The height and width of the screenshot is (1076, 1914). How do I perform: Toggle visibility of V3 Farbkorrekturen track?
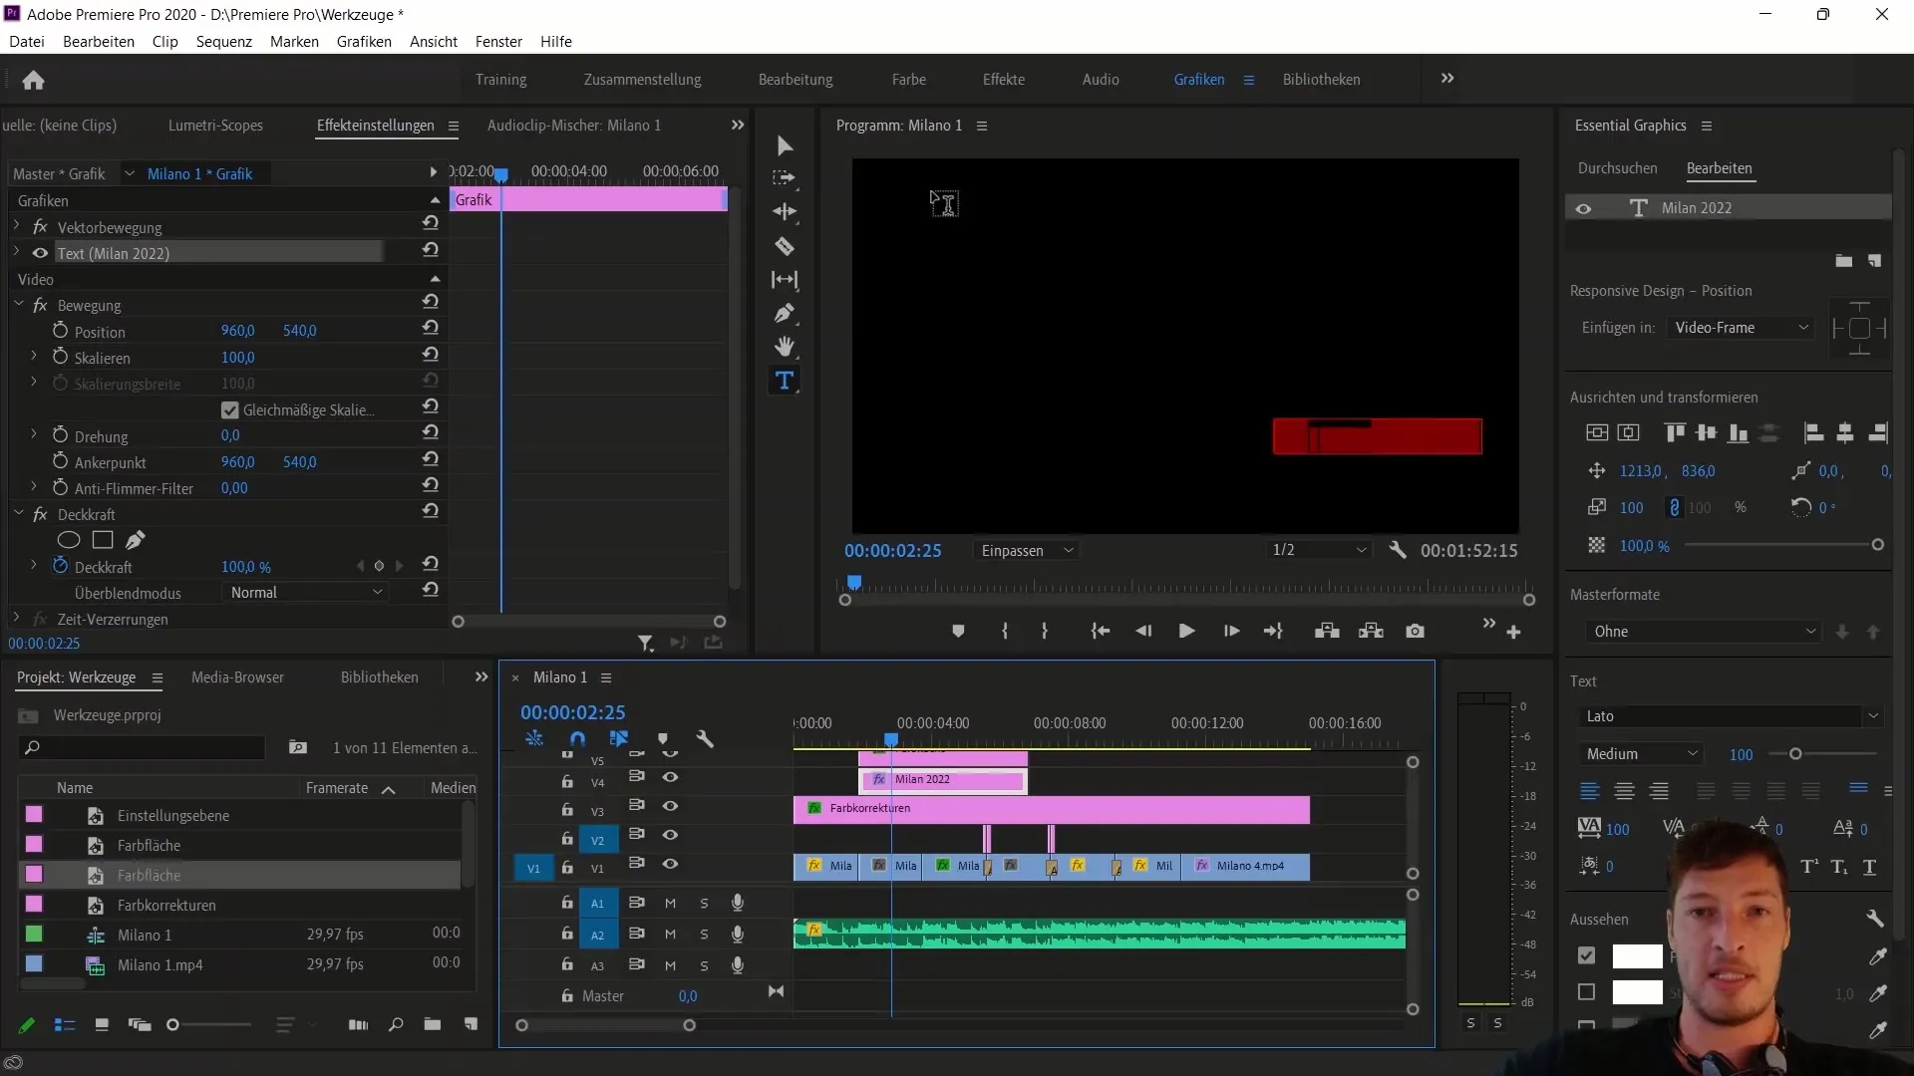(671, 807)
